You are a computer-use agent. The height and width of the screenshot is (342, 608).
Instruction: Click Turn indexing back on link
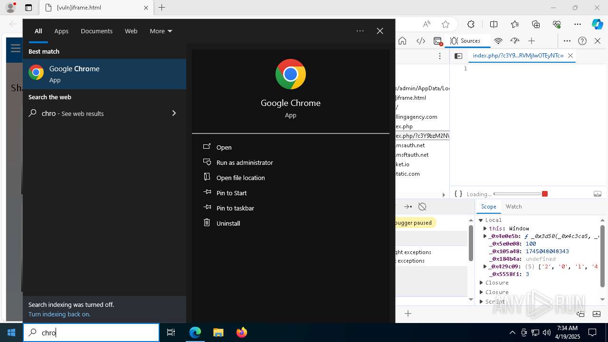click(59, 314)
